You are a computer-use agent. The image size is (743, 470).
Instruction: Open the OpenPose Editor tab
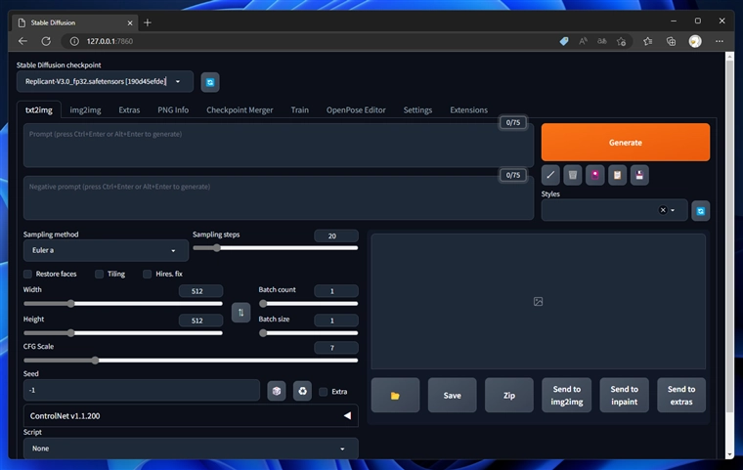point(356,109)
